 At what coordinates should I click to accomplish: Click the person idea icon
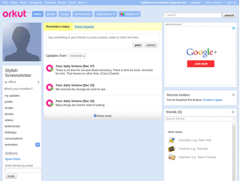172,157
